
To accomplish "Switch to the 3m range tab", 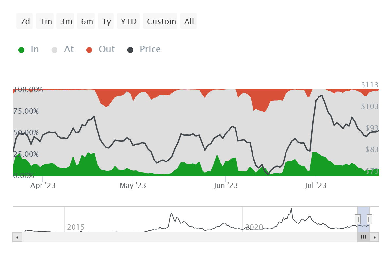I will (x=65, y=21).
